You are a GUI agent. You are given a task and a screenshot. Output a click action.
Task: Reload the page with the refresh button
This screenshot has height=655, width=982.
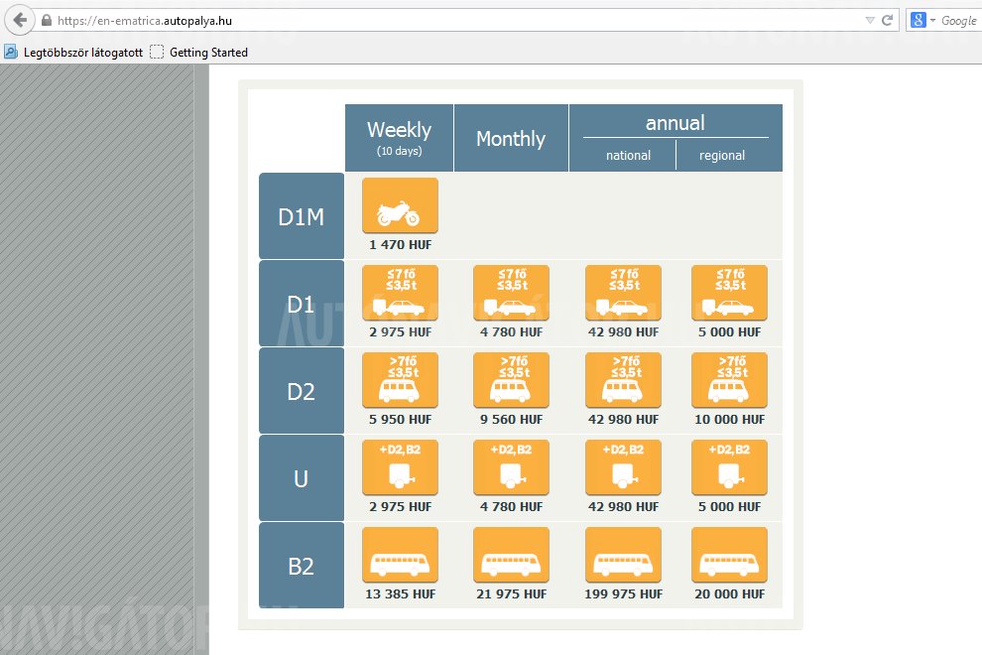point(887,20)
